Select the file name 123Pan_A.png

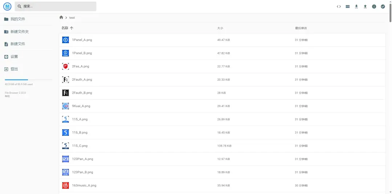[x=82, y=159]
